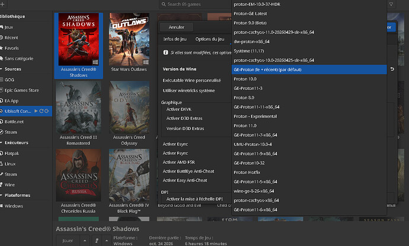
Task: Select Epic Games Store source
Action: (22, 90)
